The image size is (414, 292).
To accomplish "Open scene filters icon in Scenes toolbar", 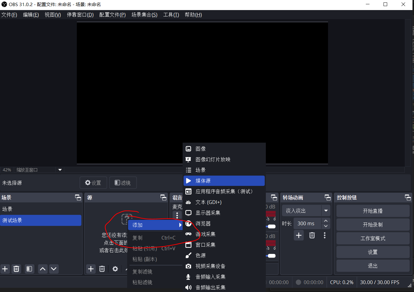I will [29, 269].
